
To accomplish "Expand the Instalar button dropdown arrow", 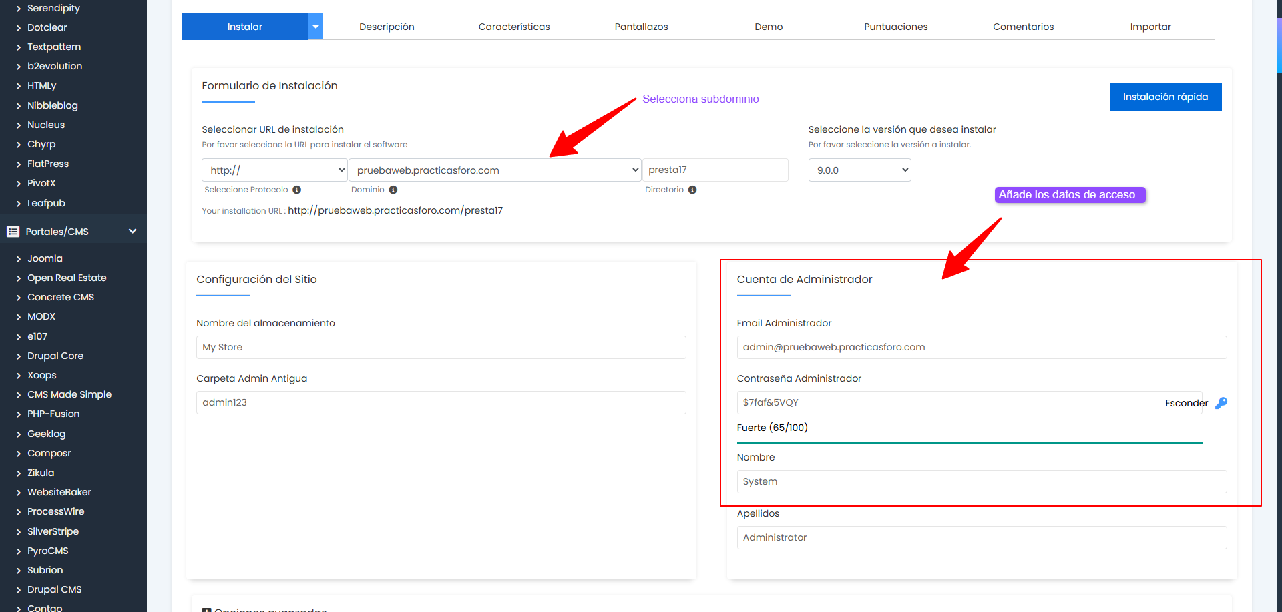I will (316, 27).
